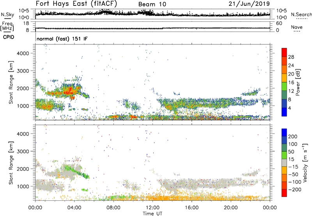This screenshot has height=216, width=312.
Task: Click the right "10^0" noise axis label
Action: click(x=282, y=18)
